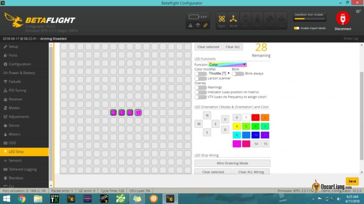
Task: Click Clear selected wiring button
Action: [x=213, y=172]
